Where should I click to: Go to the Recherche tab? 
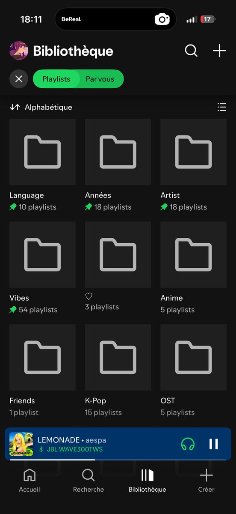[x=88, y=481]
